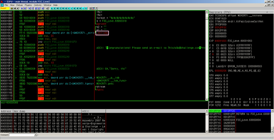
Task: Open debugging options toolbar icon
Action: click(x=90, y=8)
